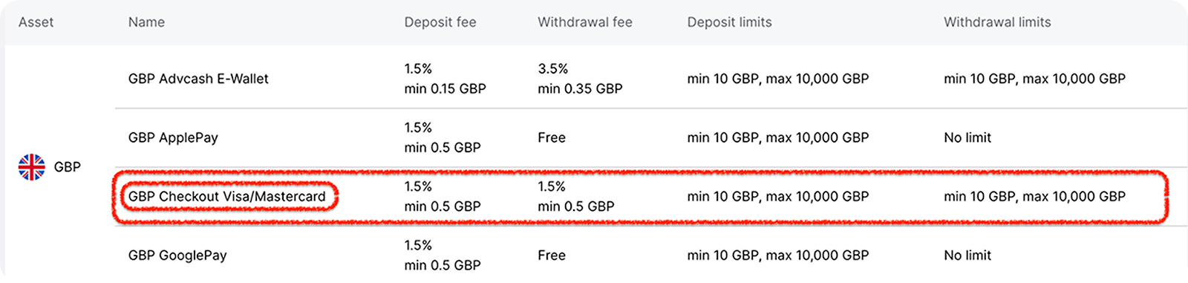Click the Name column header

pos(146,22)
